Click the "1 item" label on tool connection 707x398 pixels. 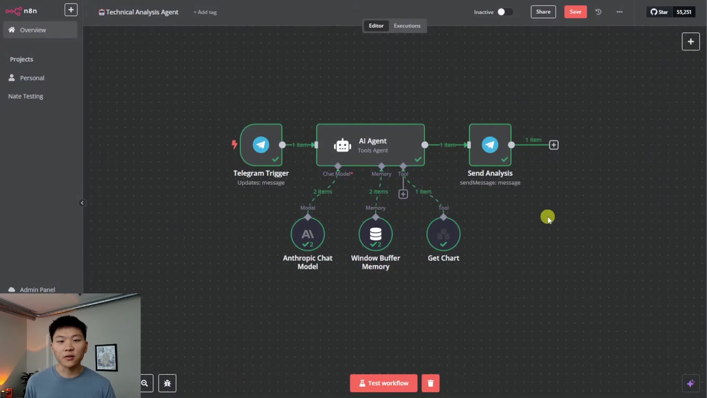click(x=423, y=192)
